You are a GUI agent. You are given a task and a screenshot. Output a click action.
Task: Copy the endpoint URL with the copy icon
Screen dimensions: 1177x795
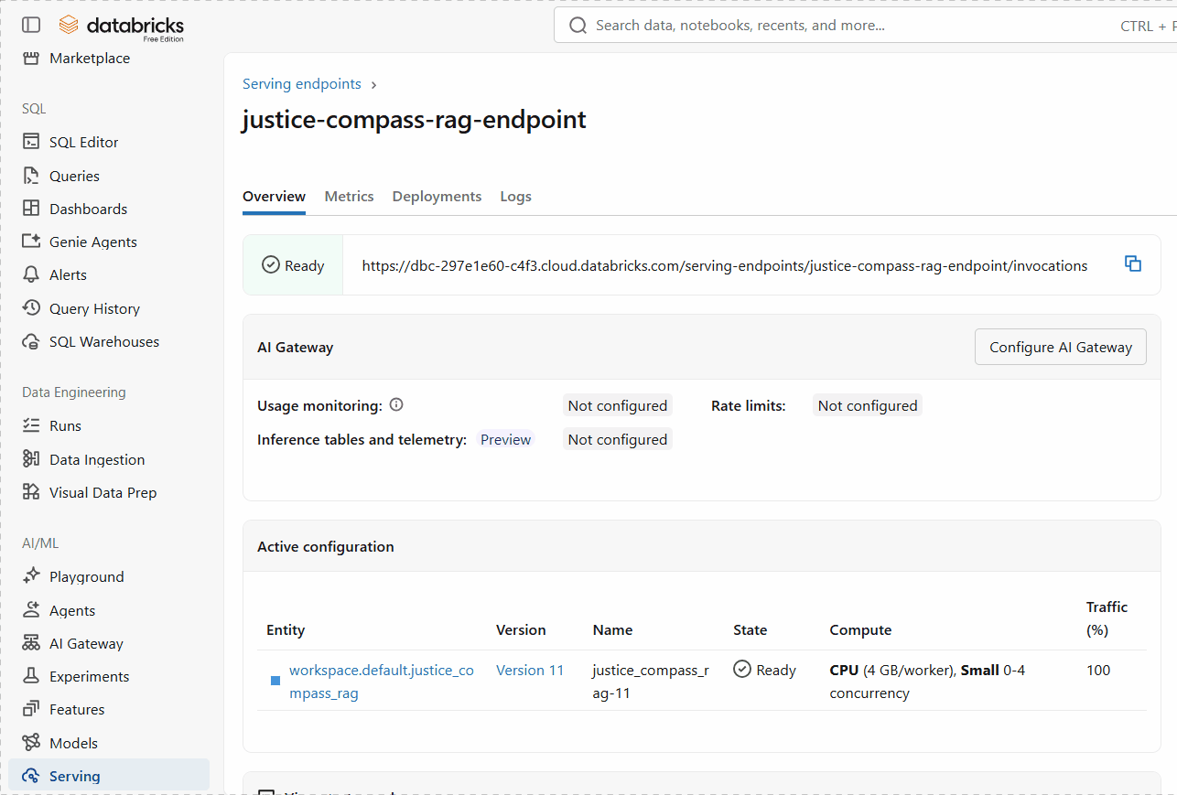tap(1133, 264)
